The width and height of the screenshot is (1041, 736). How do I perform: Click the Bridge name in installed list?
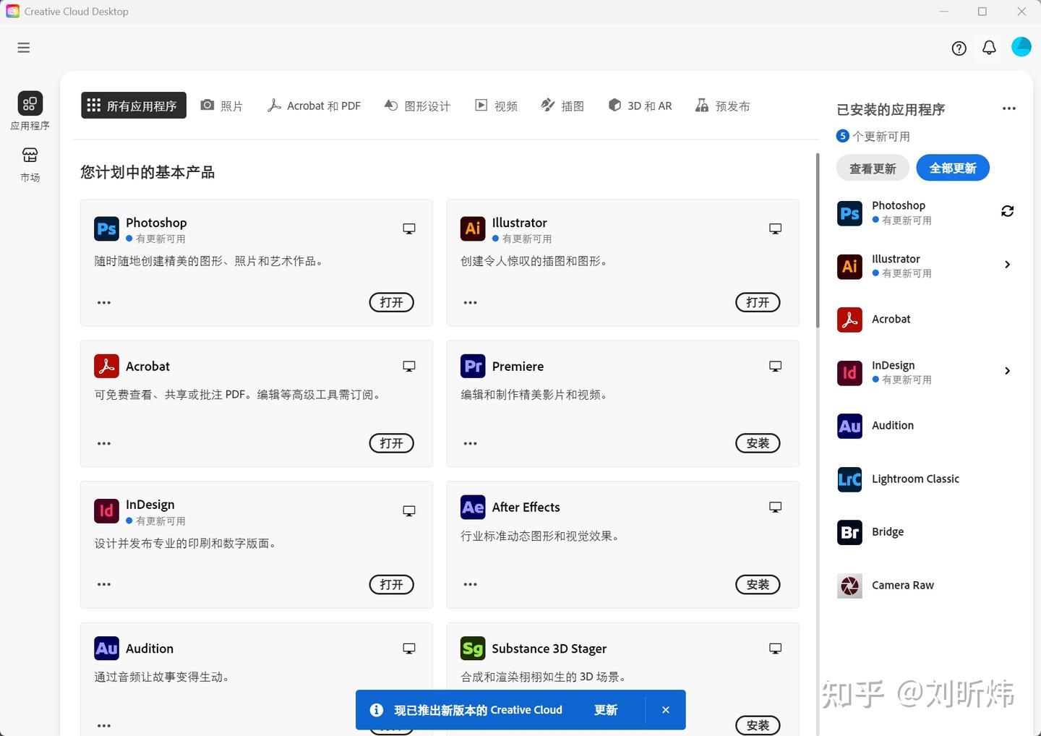888,532
